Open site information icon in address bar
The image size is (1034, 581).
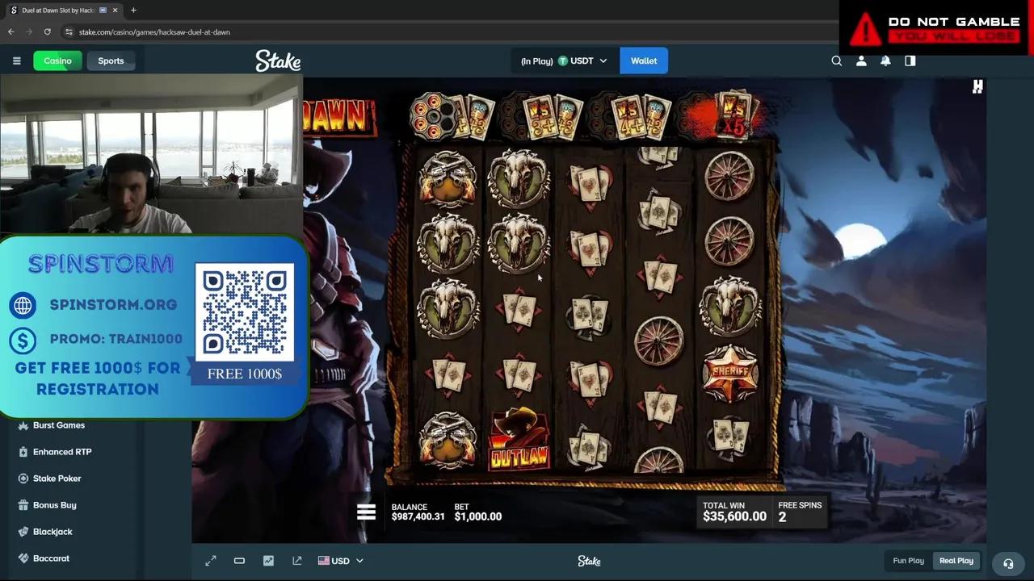point(69,31)
